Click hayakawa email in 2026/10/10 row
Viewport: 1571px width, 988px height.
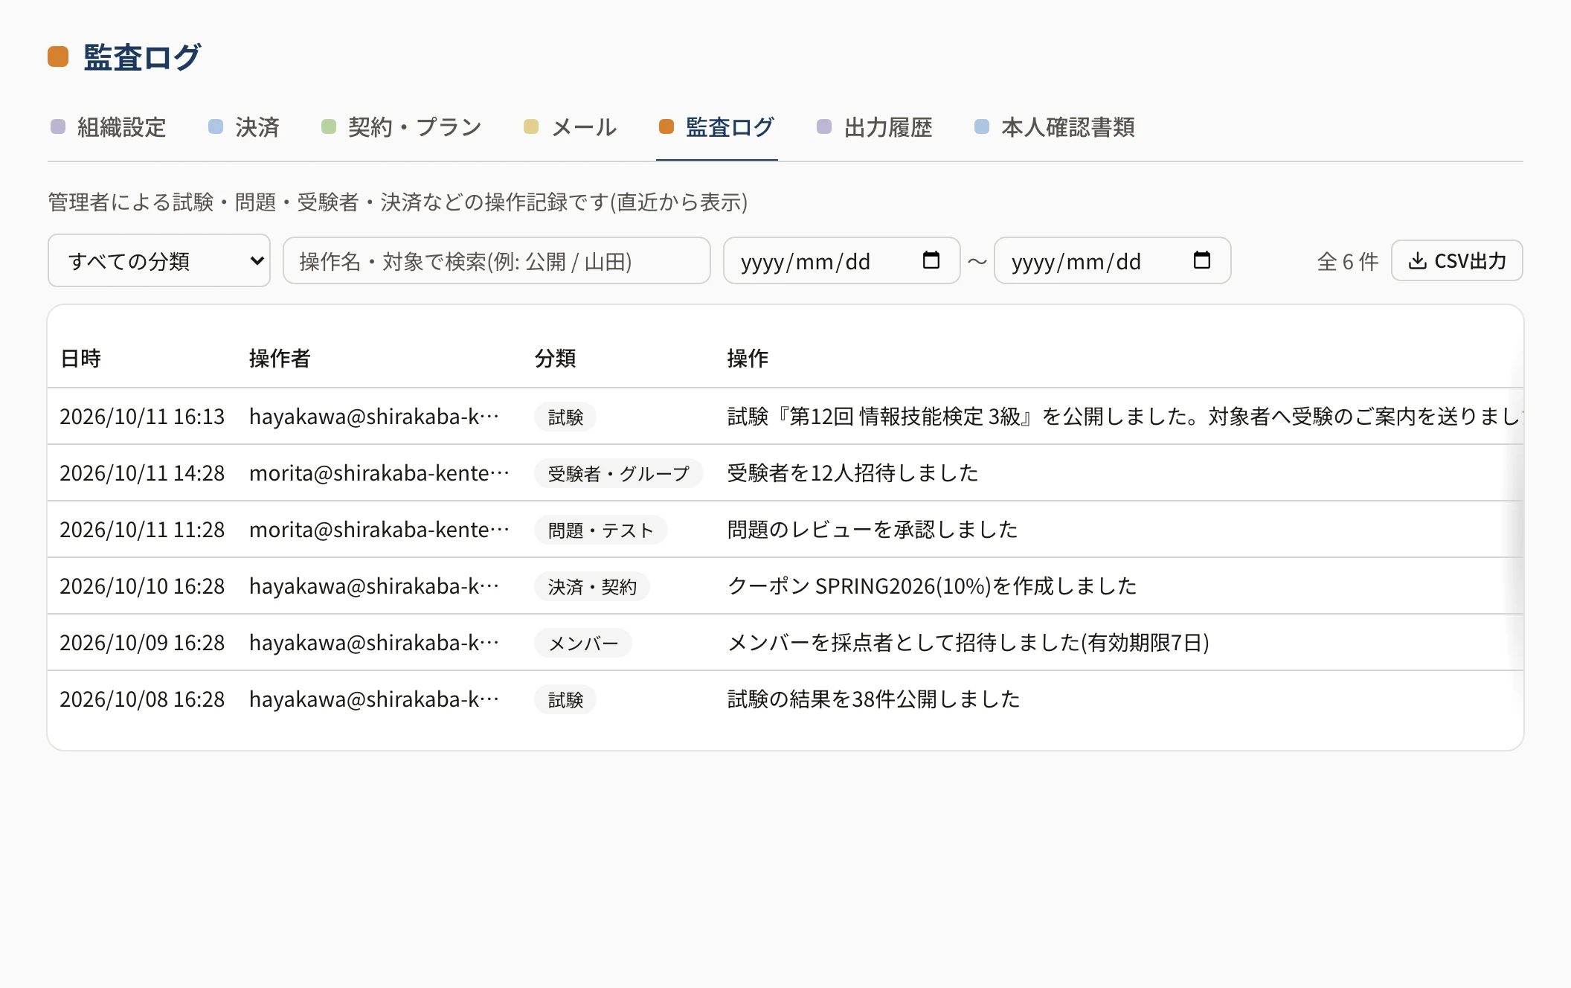coord(374,586)
